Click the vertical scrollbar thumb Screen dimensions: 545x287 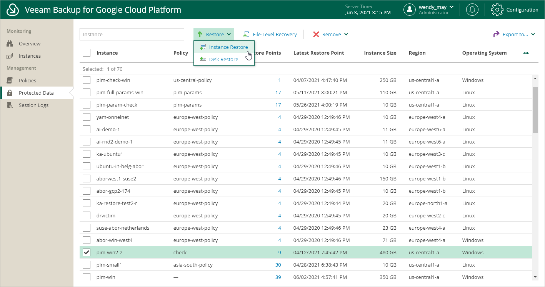[x=535, y=110]
